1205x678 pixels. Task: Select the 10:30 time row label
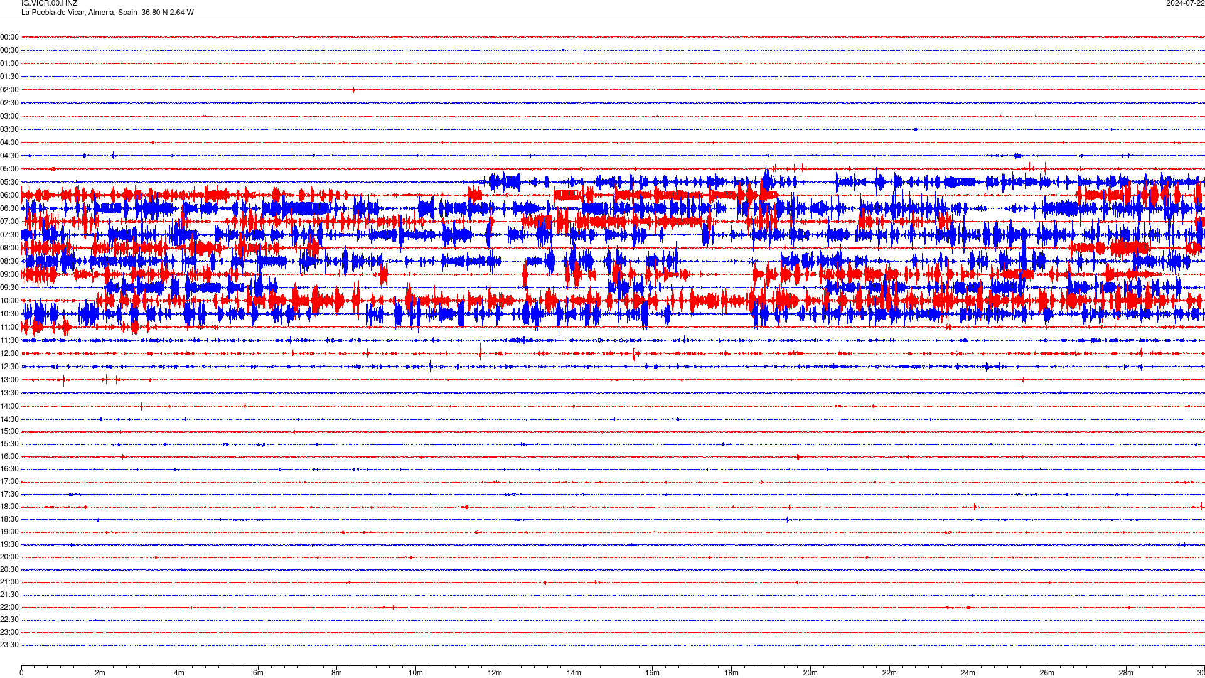9,314
